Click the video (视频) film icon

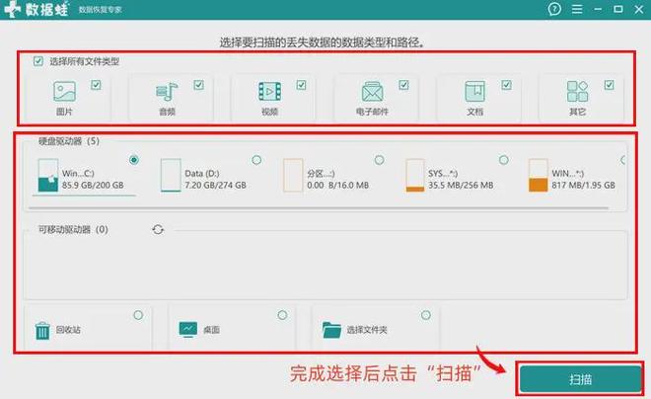tap(269, 93)
